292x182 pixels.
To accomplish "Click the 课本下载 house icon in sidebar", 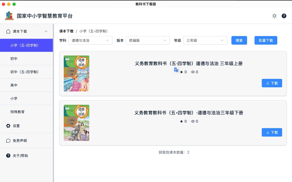I will [x=8, y=31].
